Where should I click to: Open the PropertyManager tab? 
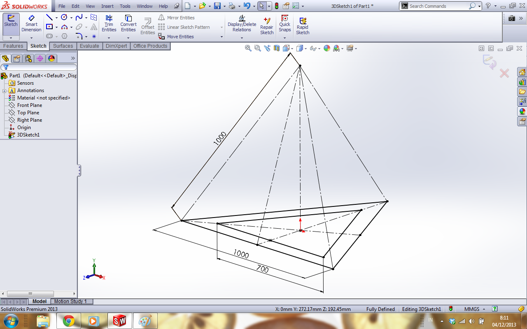(17, 58)
